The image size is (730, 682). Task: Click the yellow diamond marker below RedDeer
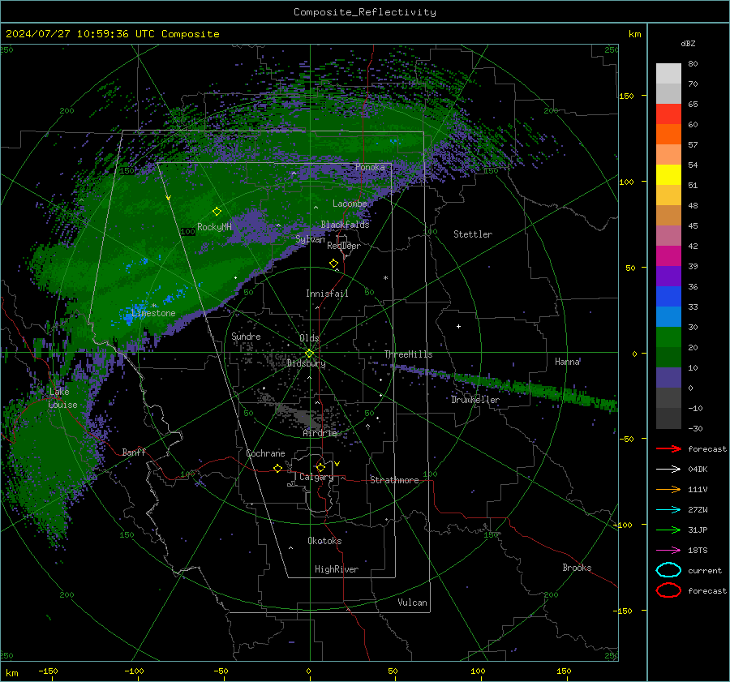(333, 264)
